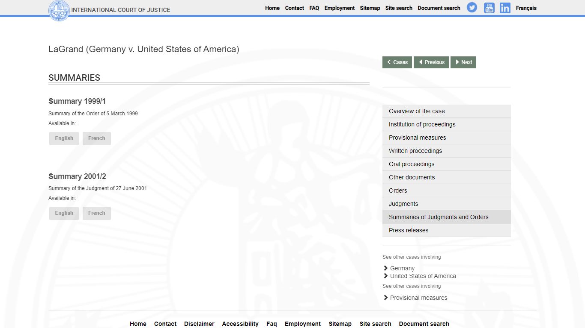Click the International Court of Justice title

click(x=121, y=10)
